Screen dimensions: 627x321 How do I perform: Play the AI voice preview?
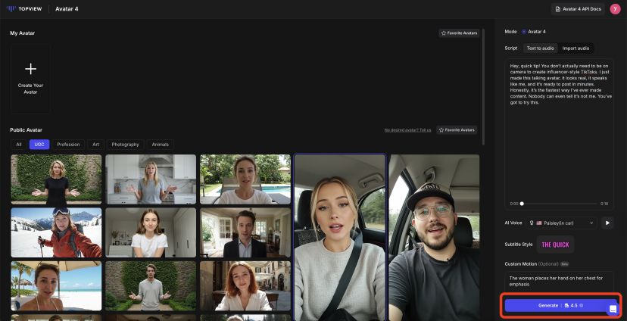pos(607,223)
